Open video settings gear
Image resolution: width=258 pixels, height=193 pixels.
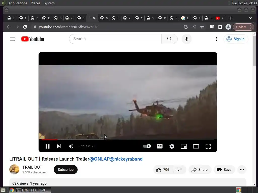tap(172, 146)
